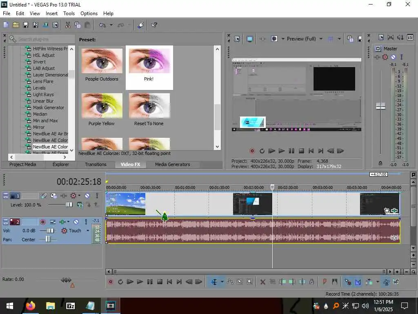
Task: Click Stop in the preview window
Action: click(x=301, y=151)
